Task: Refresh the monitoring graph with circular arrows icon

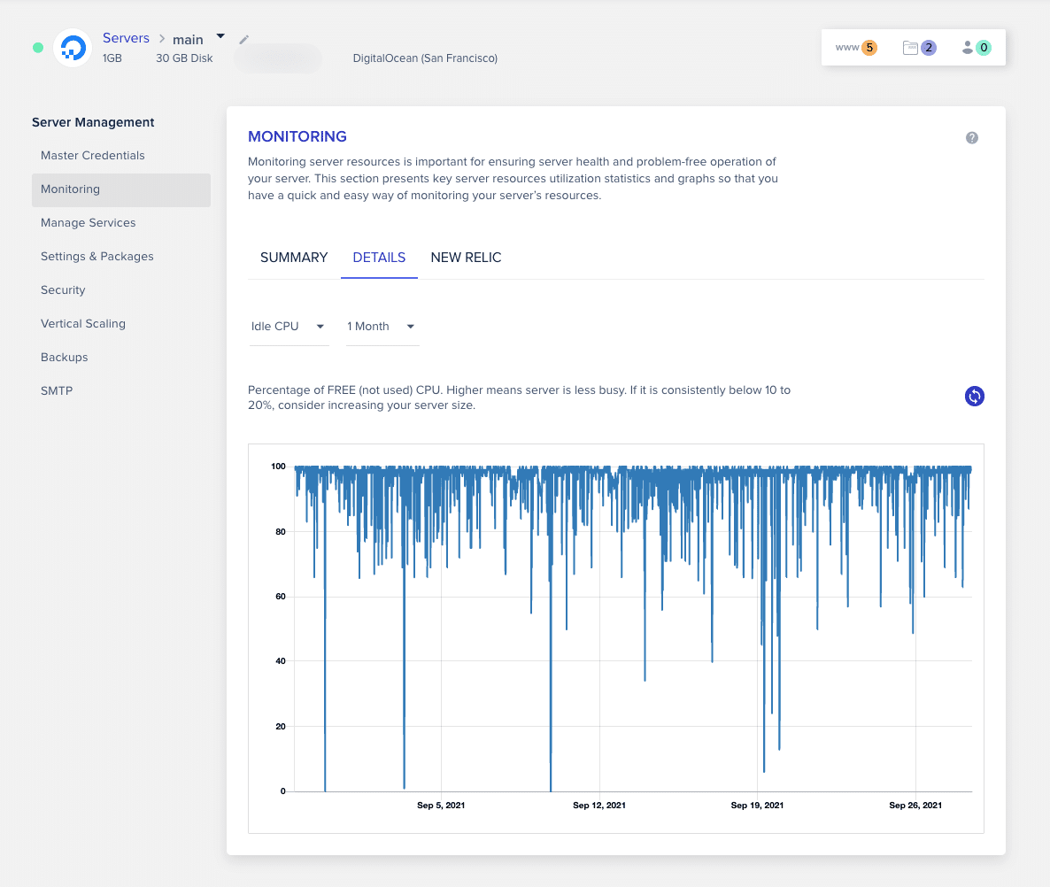Action: pyautogui.click(x=974, y=396)
